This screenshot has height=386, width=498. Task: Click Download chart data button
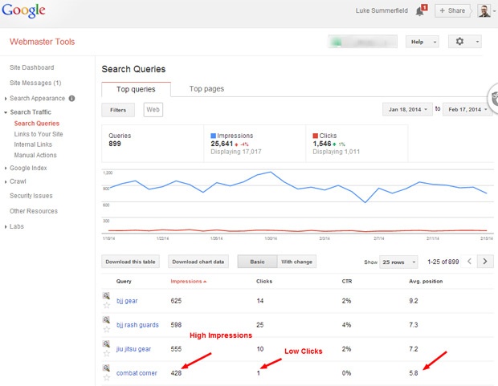click(198, 262)
